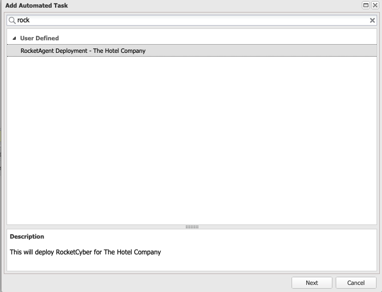Clear the search field text
The height and width of the screenshot is (292, 382).
point(372,20)
